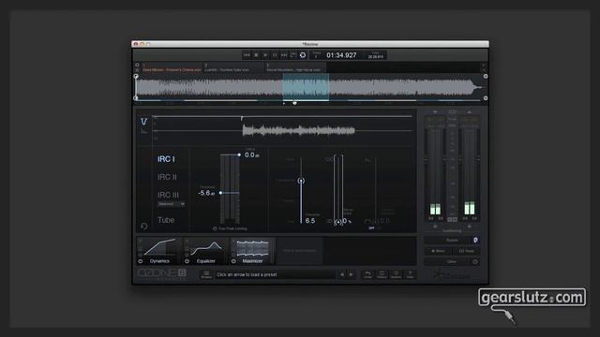Viewport: 600px width, 337px height.
Task: Click the Undo button
Action: pyautogui.click(x=367, y=274)
